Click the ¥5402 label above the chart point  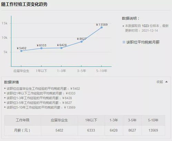tap(22, 48)
